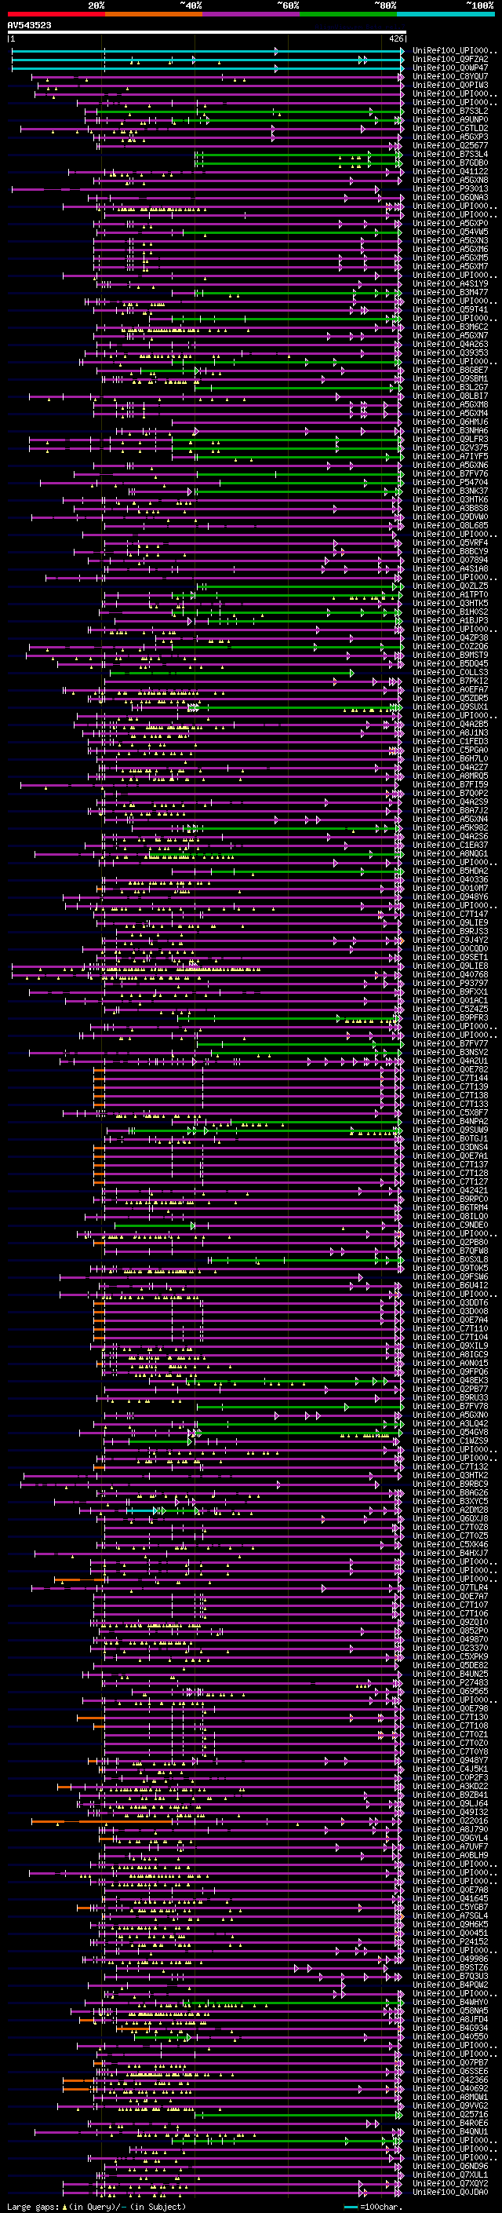Click UniRef100_A3B8S8 label
The height and width of the screenshot is (2213, 502).
(x=450, y=508)
